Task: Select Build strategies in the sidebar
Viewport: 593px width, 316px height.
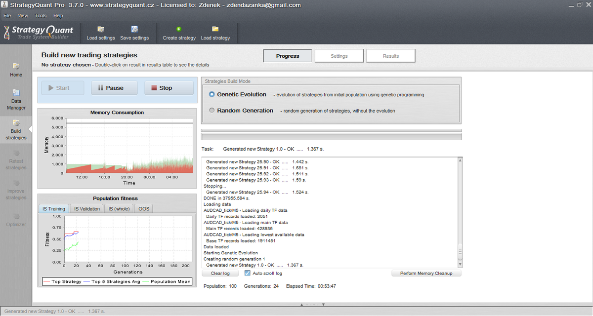Action: (16, 129)
